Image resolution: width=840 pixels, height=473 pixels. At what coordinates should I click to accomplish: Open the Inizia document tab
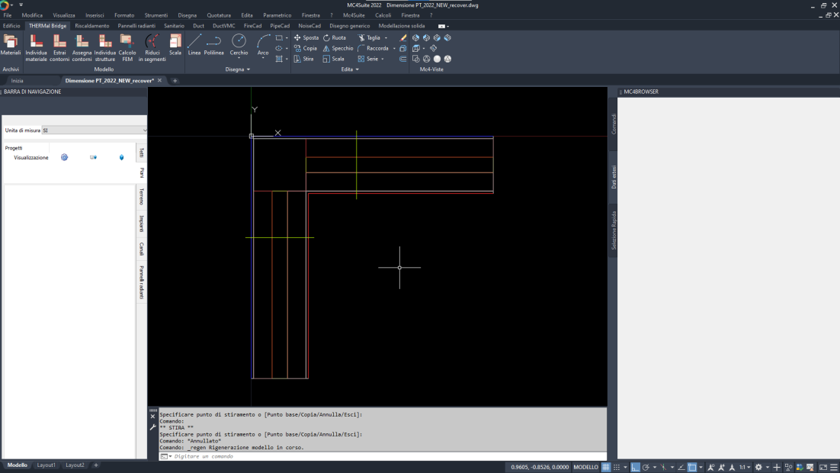click(17, 80)
